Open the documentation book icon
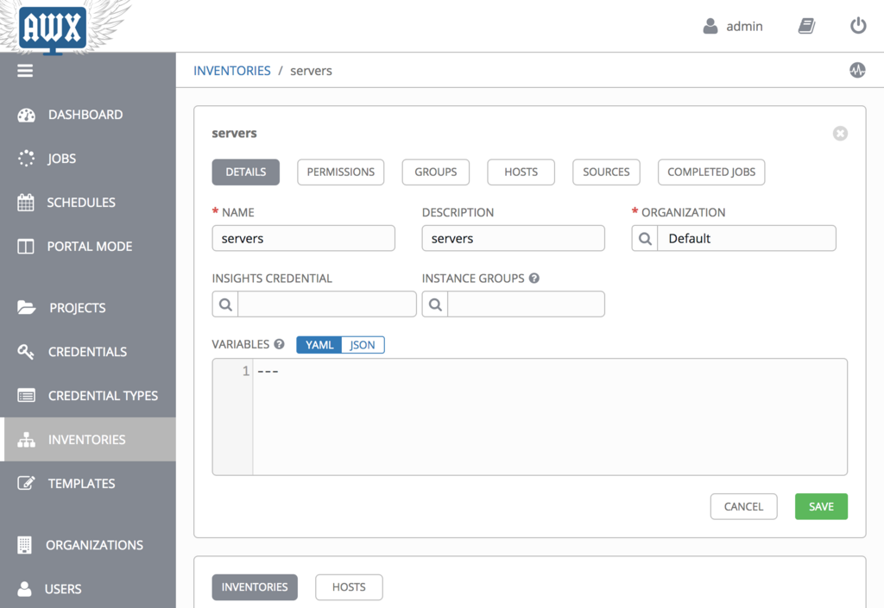Image resolution: width=884 pixels, height=608 pixels. pos(806,26)
